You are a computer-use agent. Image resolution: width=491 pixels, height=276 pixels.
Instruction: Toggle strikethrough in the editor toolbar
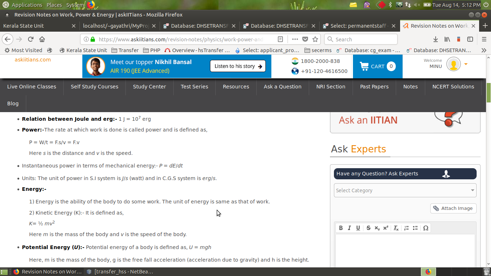tap(368, 228)
